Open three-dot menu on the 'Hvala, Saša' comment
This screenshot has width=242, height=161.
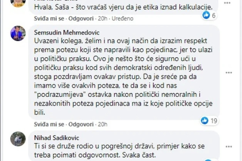[x=229, y=3]
